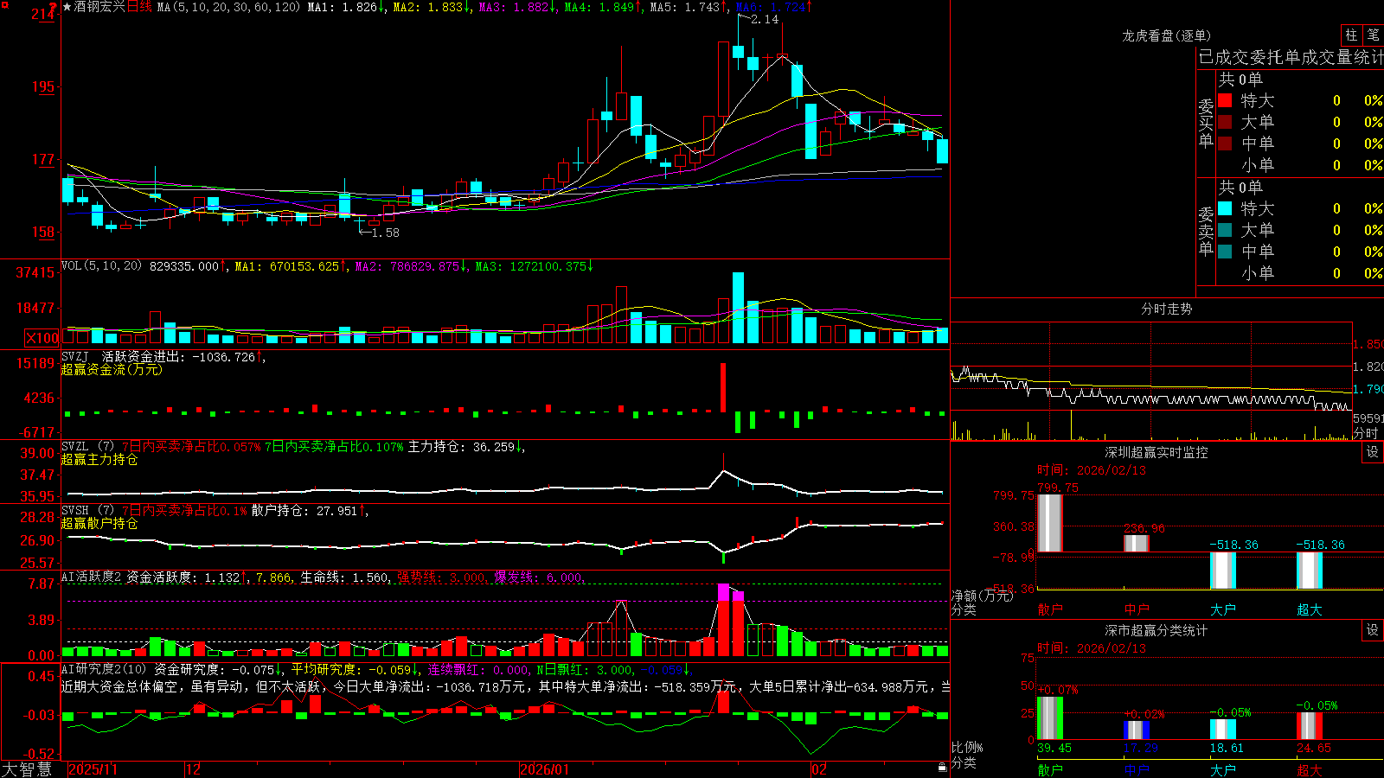Click the teal 中单 sell swatch
The width and height of the screenshot is (1384, 778).
click(x=1225, y=251)
